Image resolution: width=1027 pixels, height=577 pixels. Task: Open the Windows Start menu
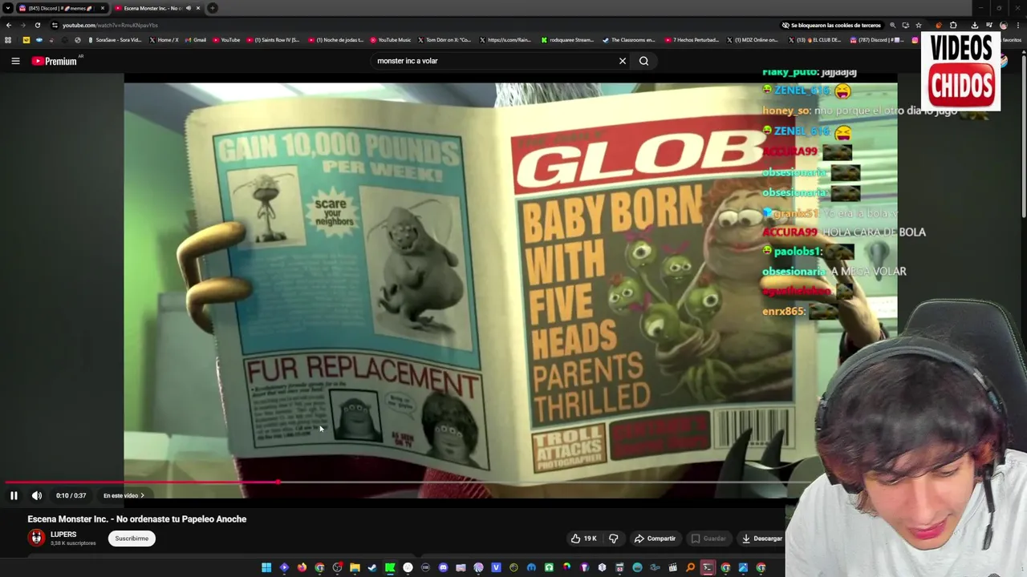pos(266,567)
